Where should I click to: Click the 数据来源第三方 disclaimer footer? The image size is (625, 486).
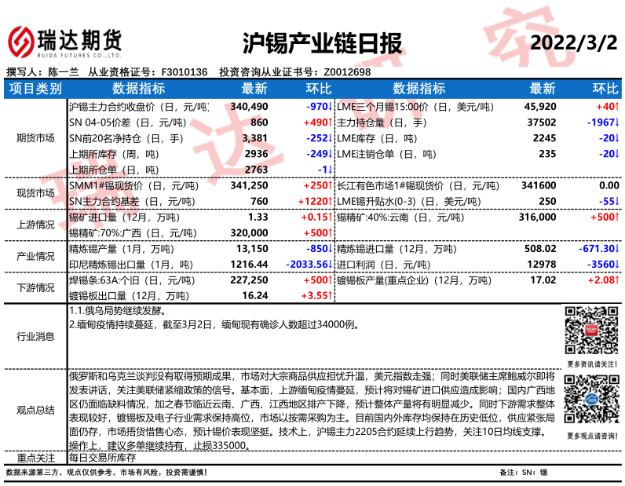point(106,473)
